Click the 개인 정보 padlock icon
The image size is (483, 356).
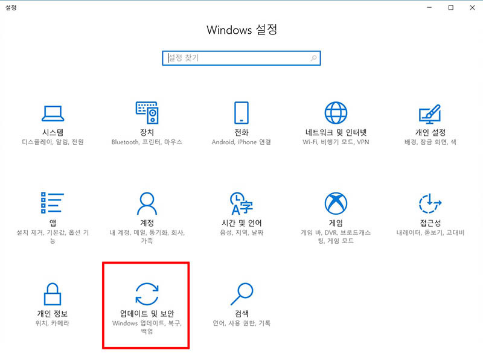53,294
